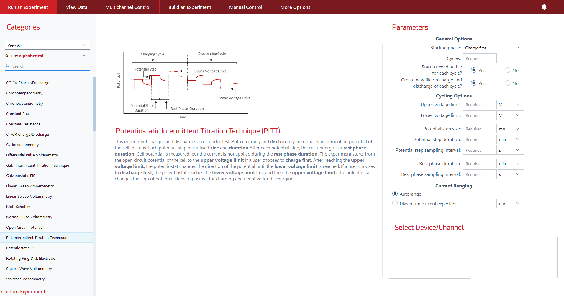The image size is (564, 296).
Task: Open the Potential step size unit dropdown
Action: 510,129
